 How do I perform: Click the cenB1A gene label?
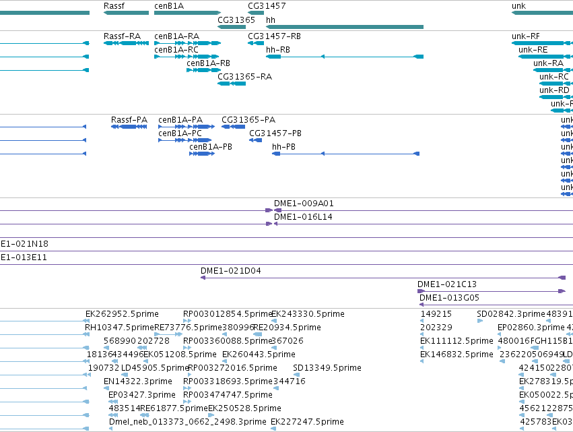tap(169, 6)
